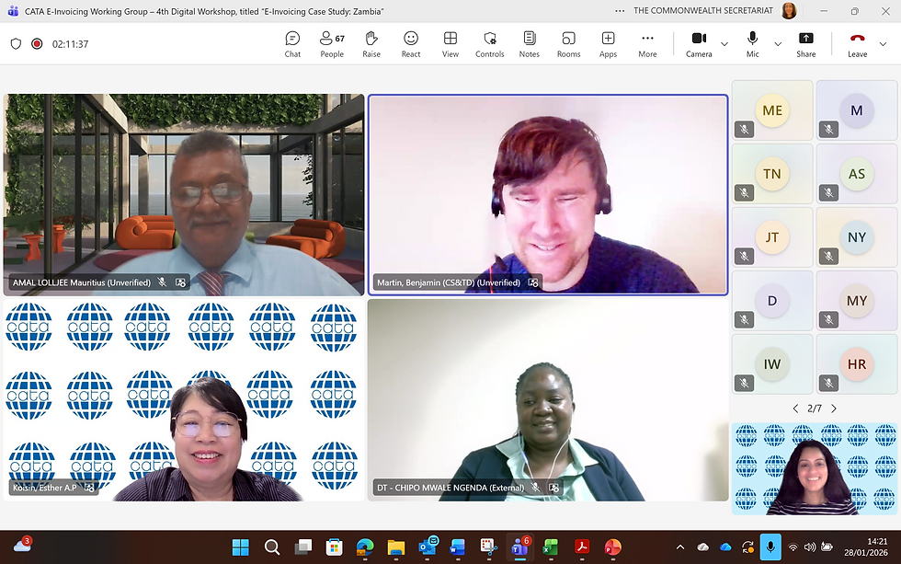The image size is (901, 564).
Task: Open Word from taskbar
Action: (x=458, y=547)
